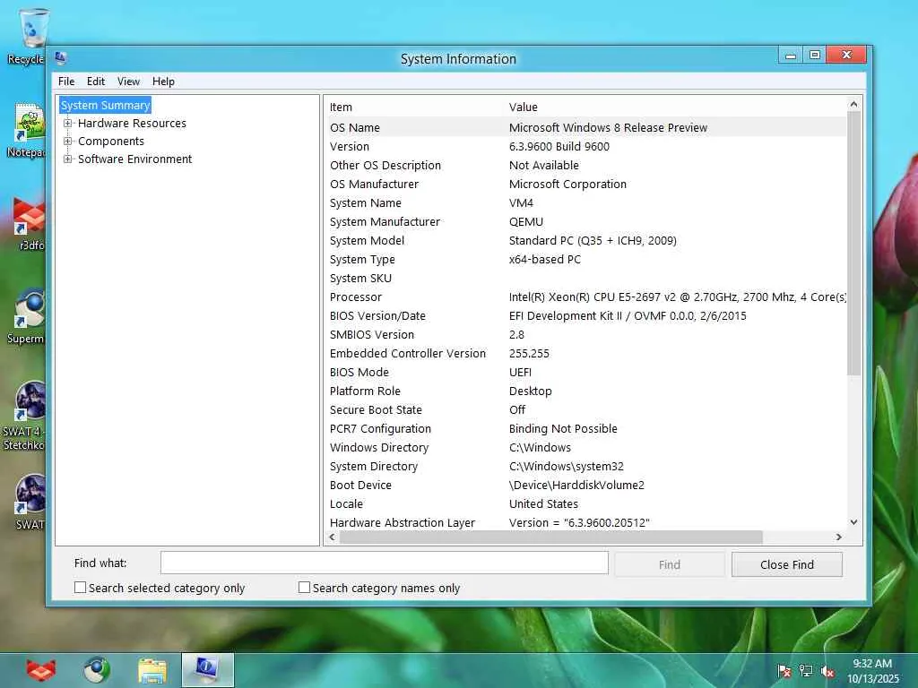This screenshot has height=688, width=918.
Task: Open the SWAT 4 Stetchkov desktop shortcut
Action: point(26,416)
